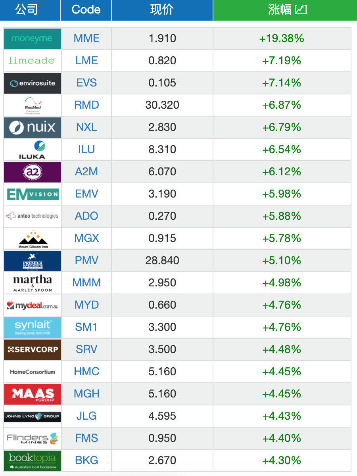Open the RMD stock code link
The height and width of the screenshot is (476, 357).
pos(86,105)
